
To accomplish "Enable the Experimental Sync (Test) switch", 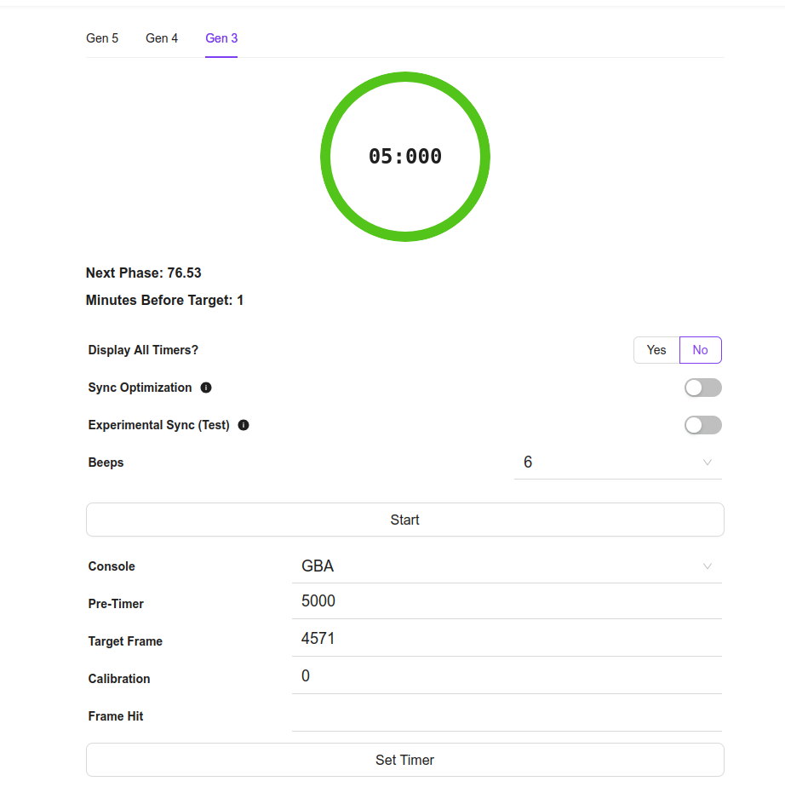I will [x=702, y=425].
